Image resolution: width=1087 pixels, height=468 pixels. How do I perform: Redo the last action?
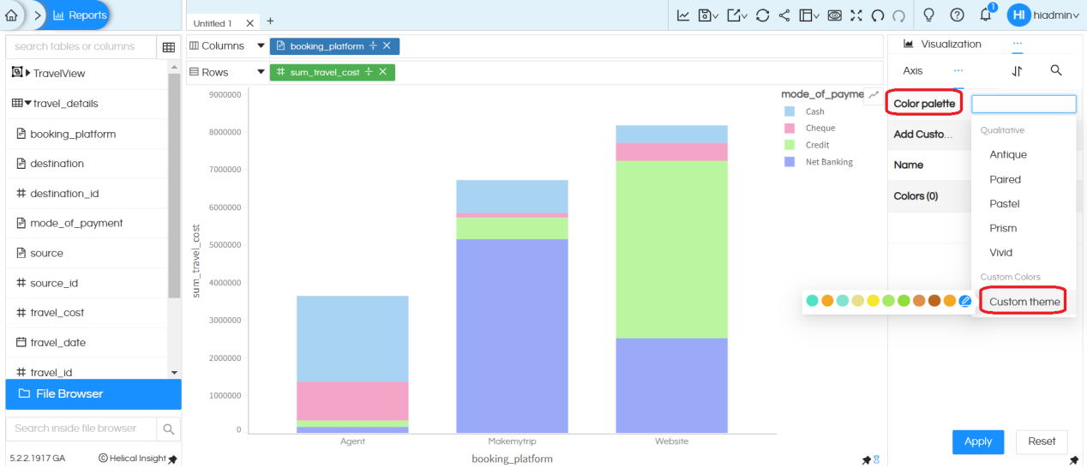pyautogui.click(x=898, y=15)
